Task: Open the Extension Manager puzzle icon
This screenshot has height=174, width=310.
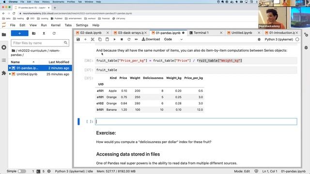Action: 4,73
